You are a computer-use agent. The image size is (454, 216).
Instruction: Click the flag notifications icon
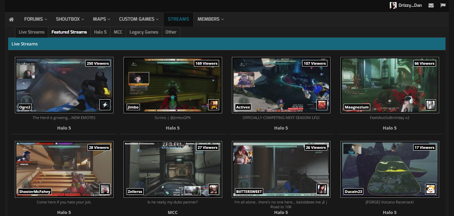click(443, 5)
